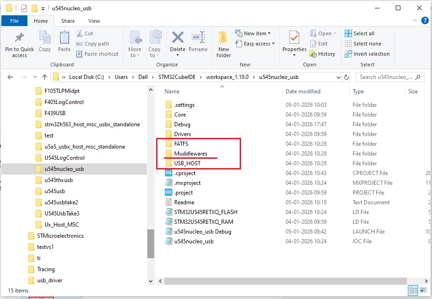Click the file list horizontal scrollbar

[x=285, y=281]
